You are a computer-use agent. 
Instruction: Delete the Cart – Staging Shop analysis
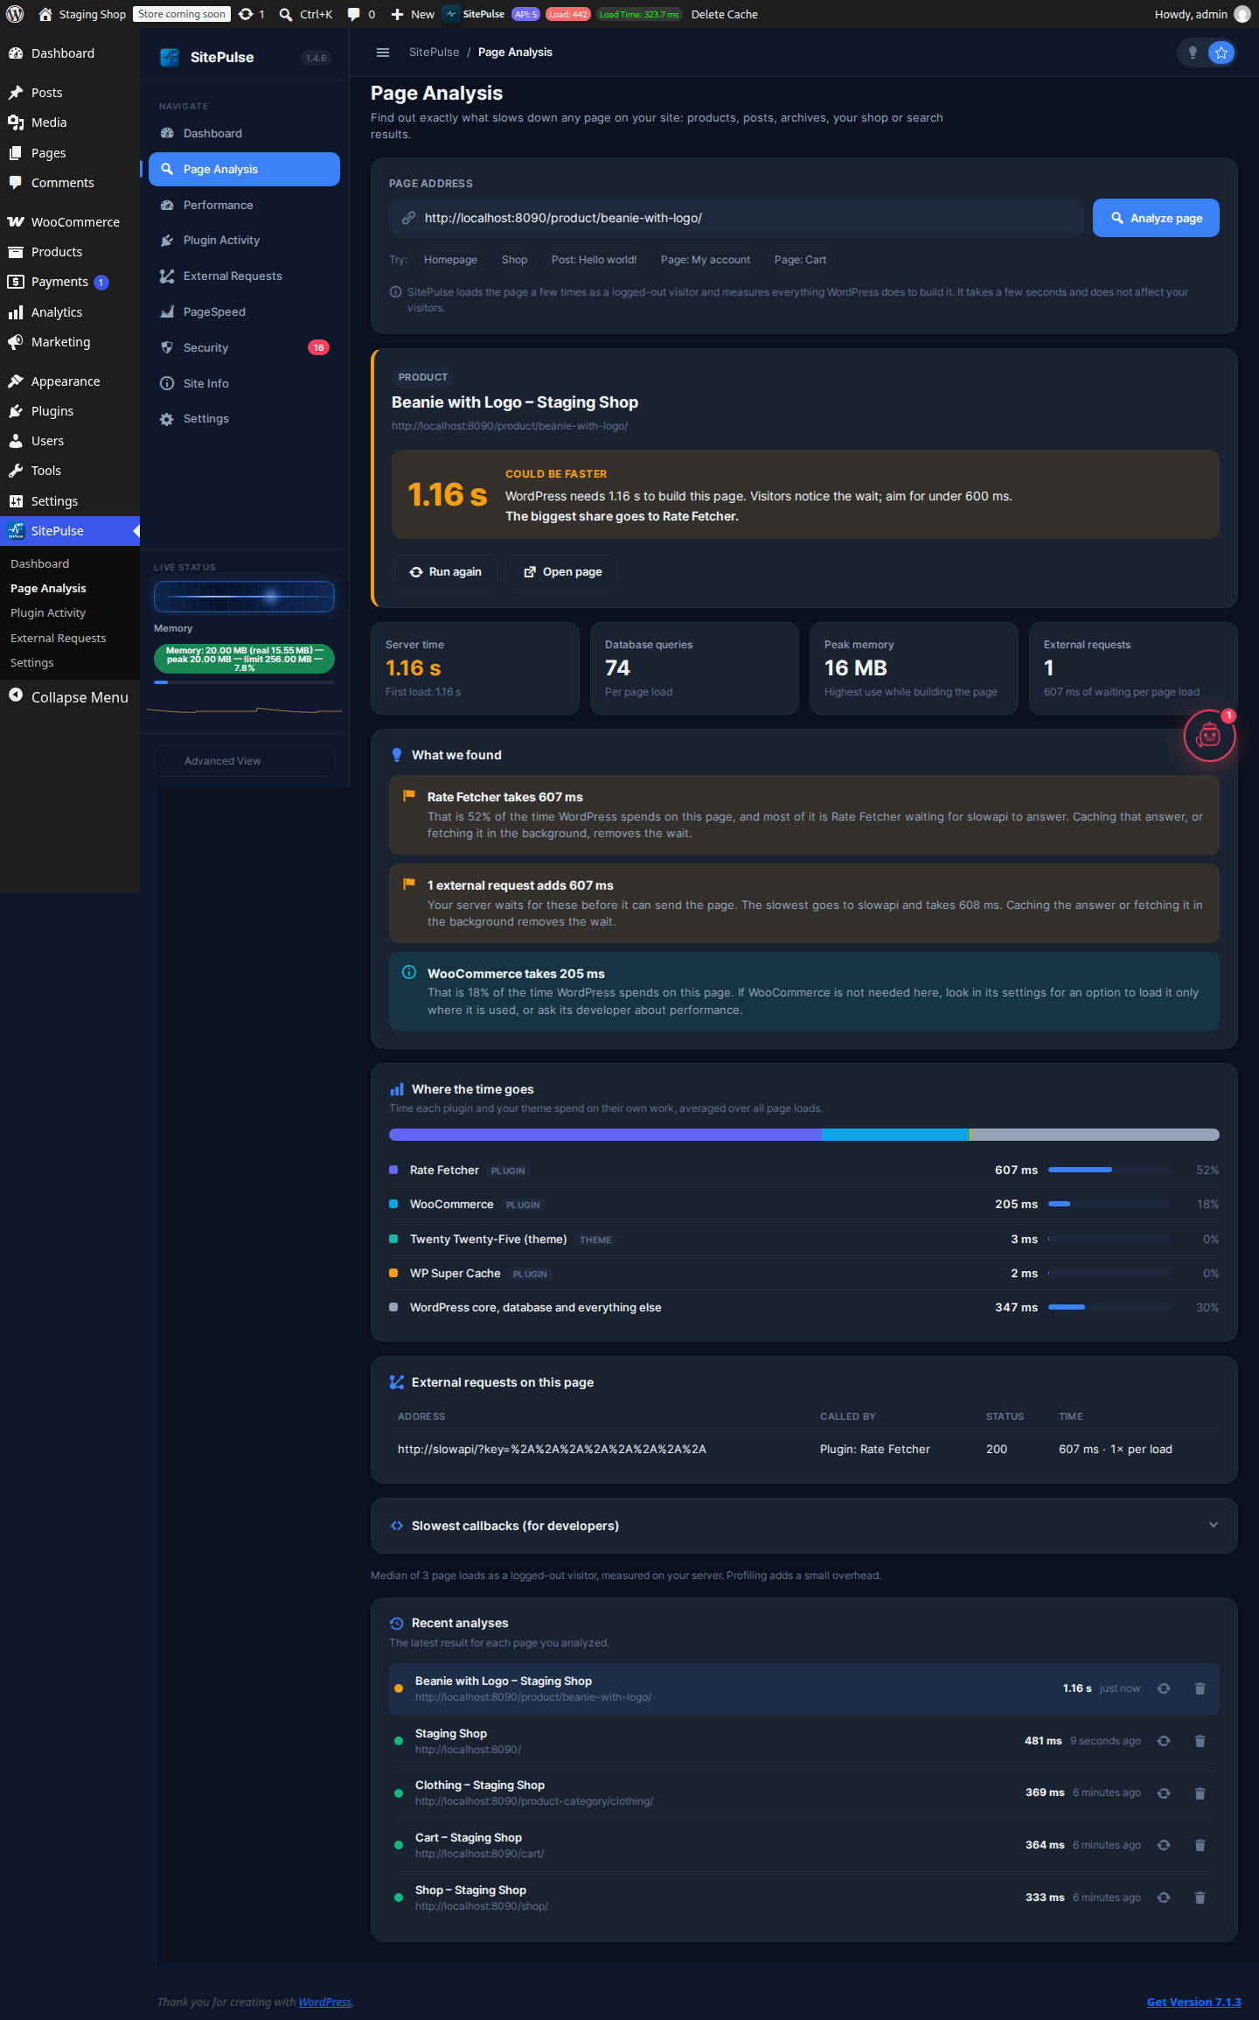pos(1200,1845)
